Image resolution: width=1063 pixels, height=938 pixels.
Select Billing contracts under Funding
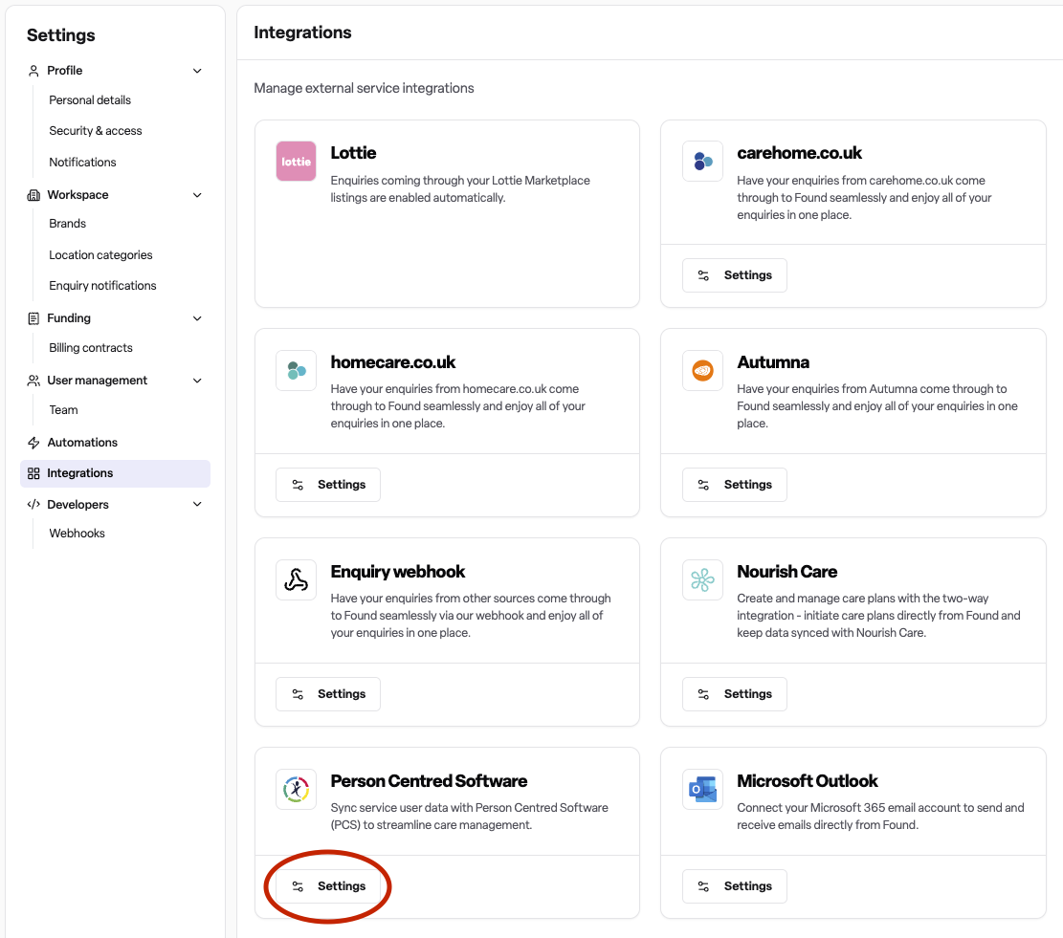(91, 348)
